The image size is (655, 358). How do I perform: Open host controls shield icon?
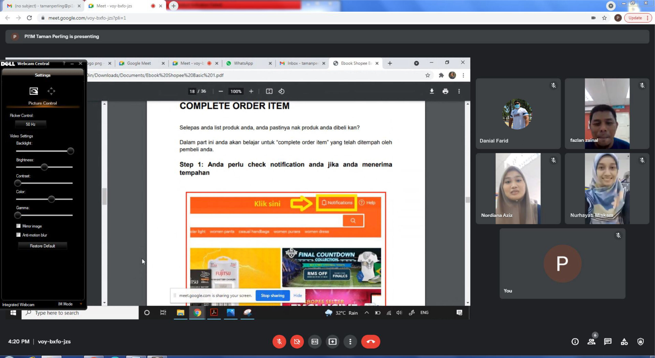point(640,341)
